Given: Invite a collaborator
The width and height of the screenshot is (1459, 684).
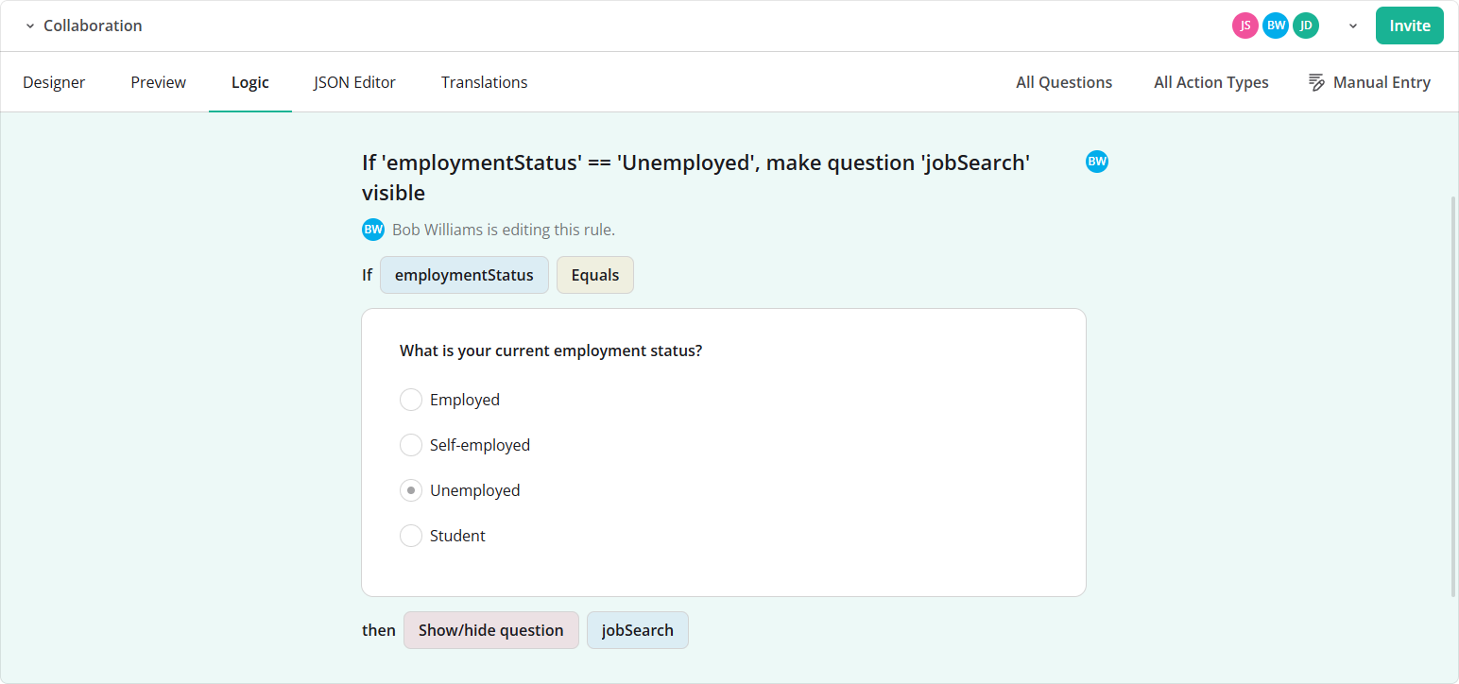Looking at the screenshot, I should click(1410, 26).
